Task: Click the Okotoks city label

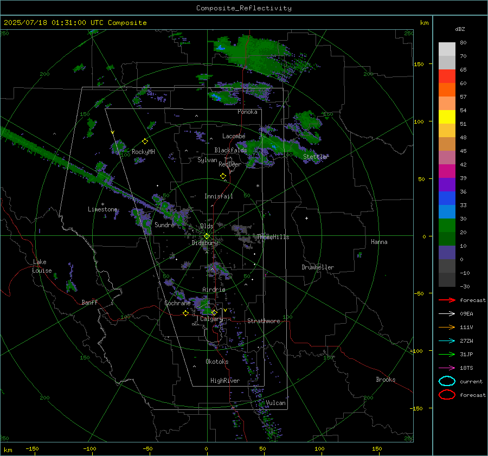Action: (x=217, y=362)
